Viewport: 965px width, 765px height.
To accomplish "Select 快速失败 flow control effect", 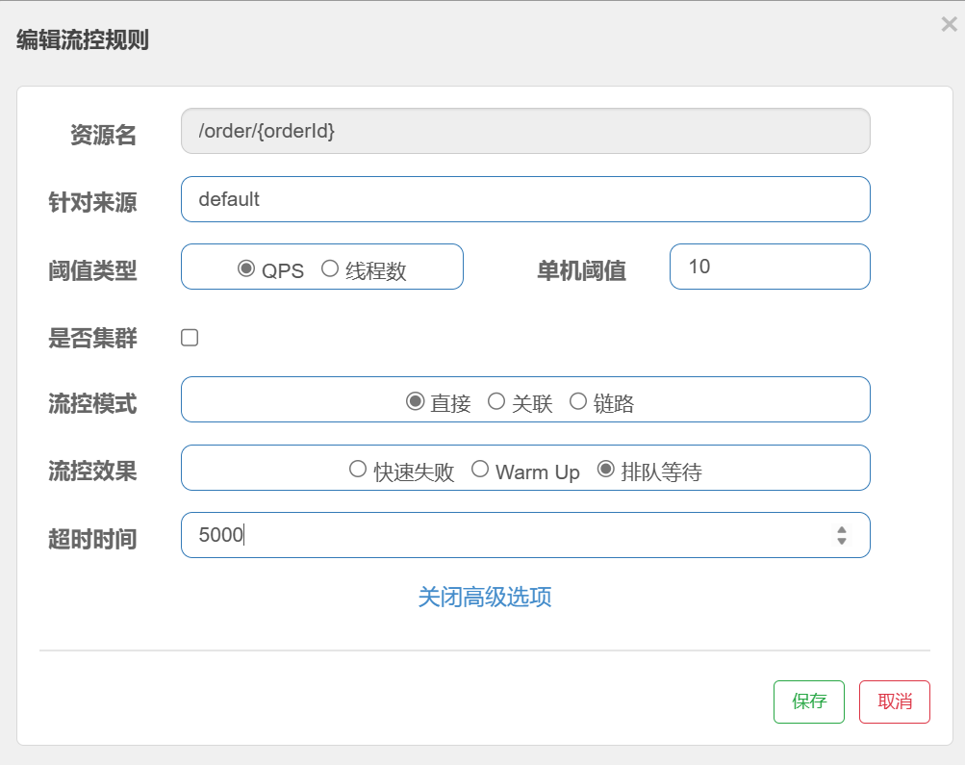I will click(358, 470).
